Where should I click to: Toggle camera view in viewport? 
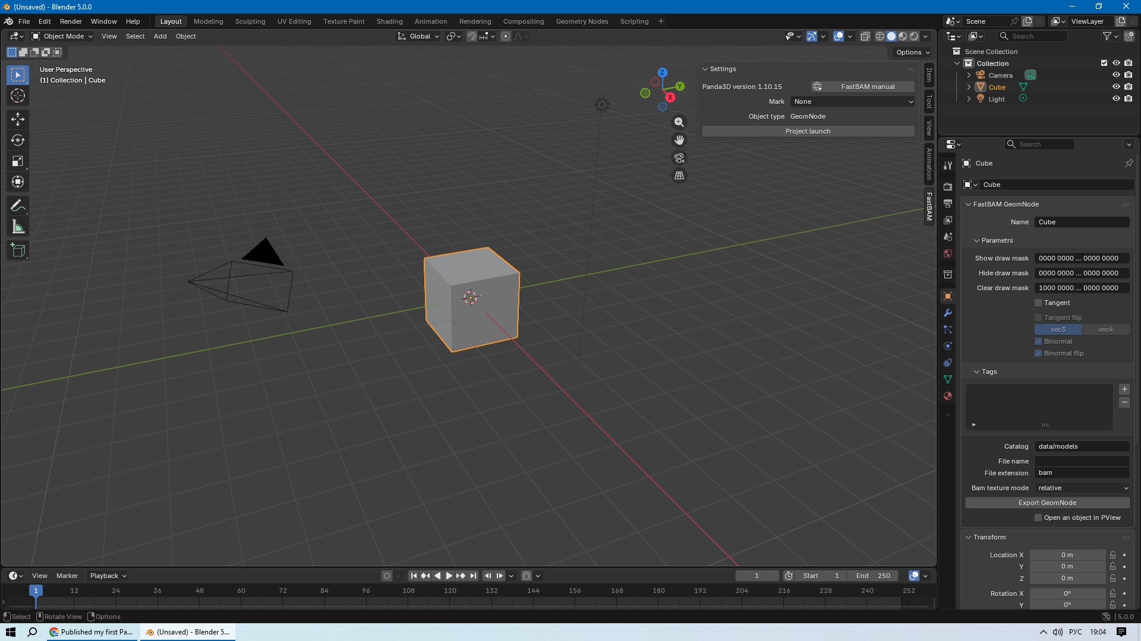click(679, 158)
